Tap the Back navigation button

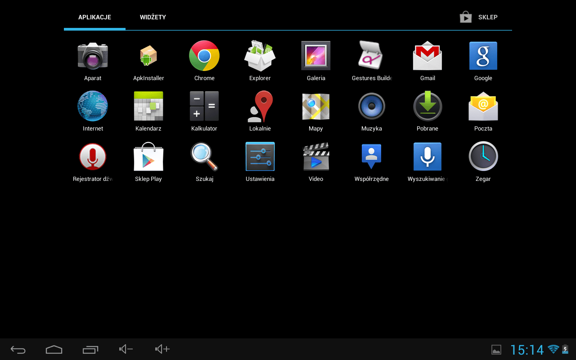pyautogui.click(x=18, y=349)
